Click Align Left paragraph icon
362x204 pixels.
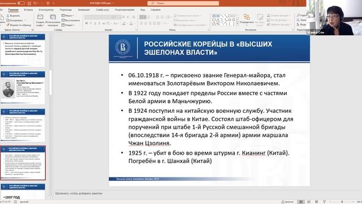[x=141, y=23]
